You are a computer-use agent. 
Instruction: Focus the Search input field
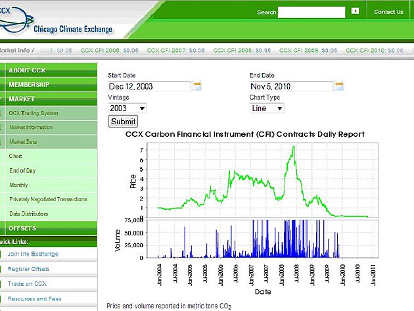point(311,12)
